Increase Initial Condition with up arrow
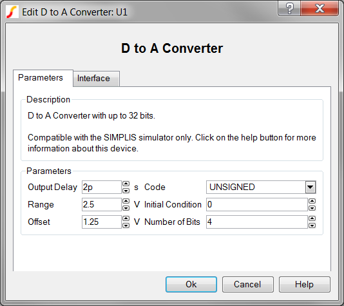Viewport: 344px width, 306px height. point(312,201)
